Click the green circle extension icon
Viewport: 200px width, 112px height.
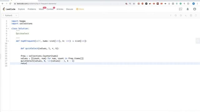pyautogui.click(x=181, y=4)
